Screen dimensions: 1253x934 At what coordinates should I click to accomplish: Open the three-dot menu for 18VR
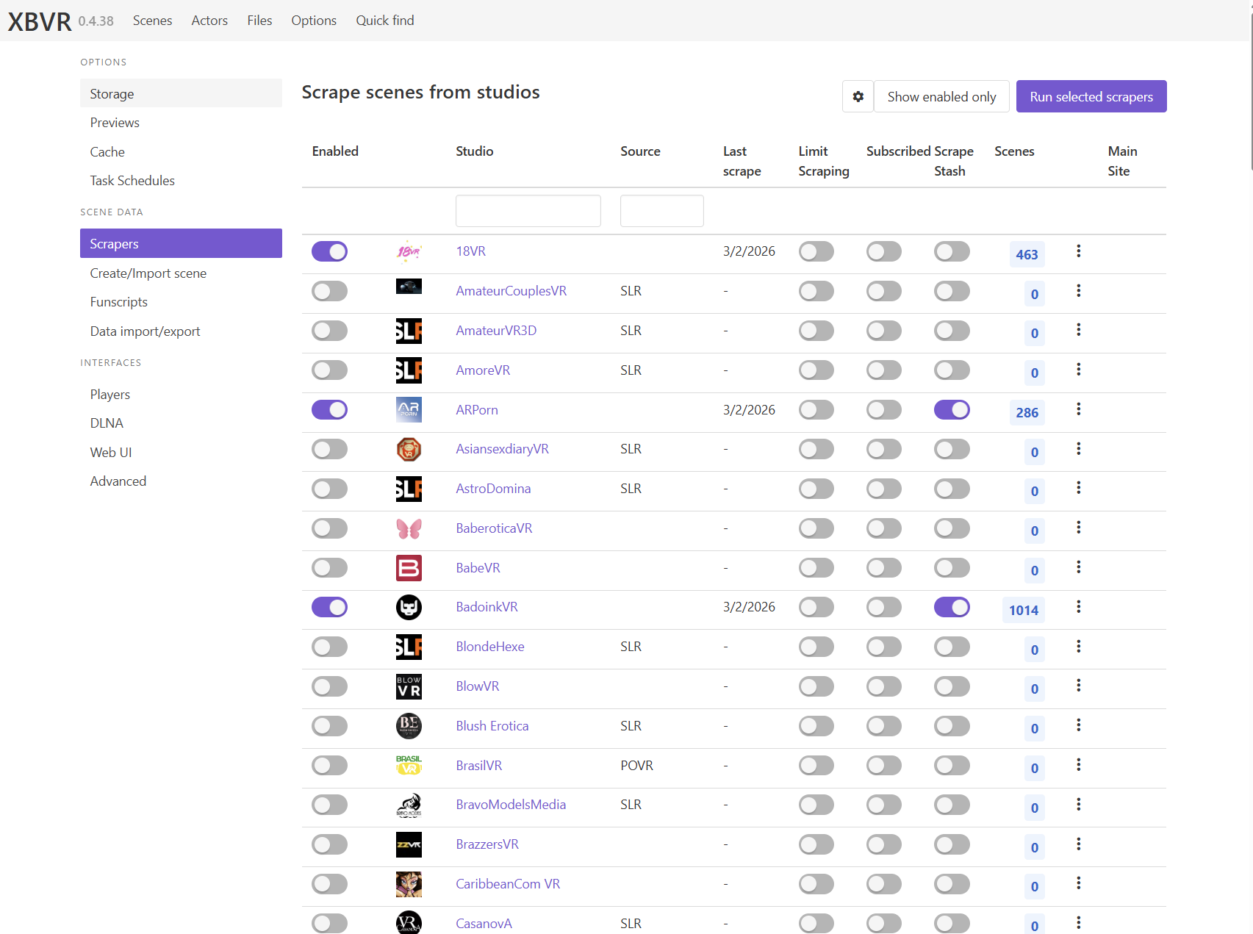click(x=1078, y=251)
